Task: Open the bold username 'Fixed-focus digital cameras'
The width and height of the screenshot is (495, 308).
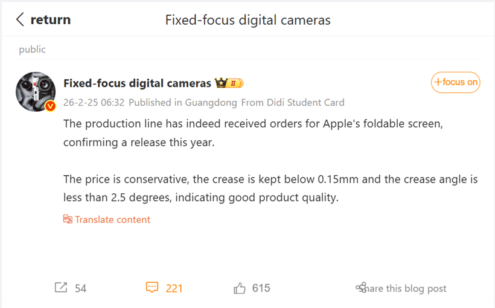Action: [137, 83]
